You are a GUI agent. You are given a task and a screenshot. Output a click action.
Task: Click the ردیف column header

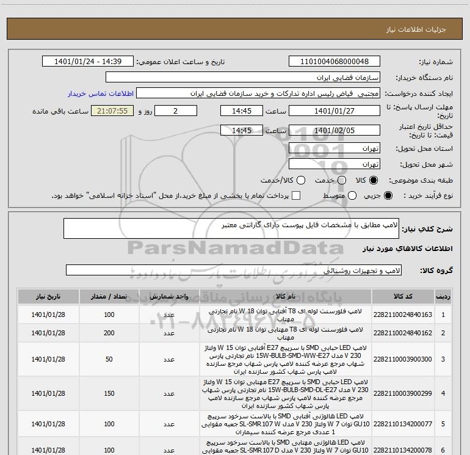coord(443,296)
